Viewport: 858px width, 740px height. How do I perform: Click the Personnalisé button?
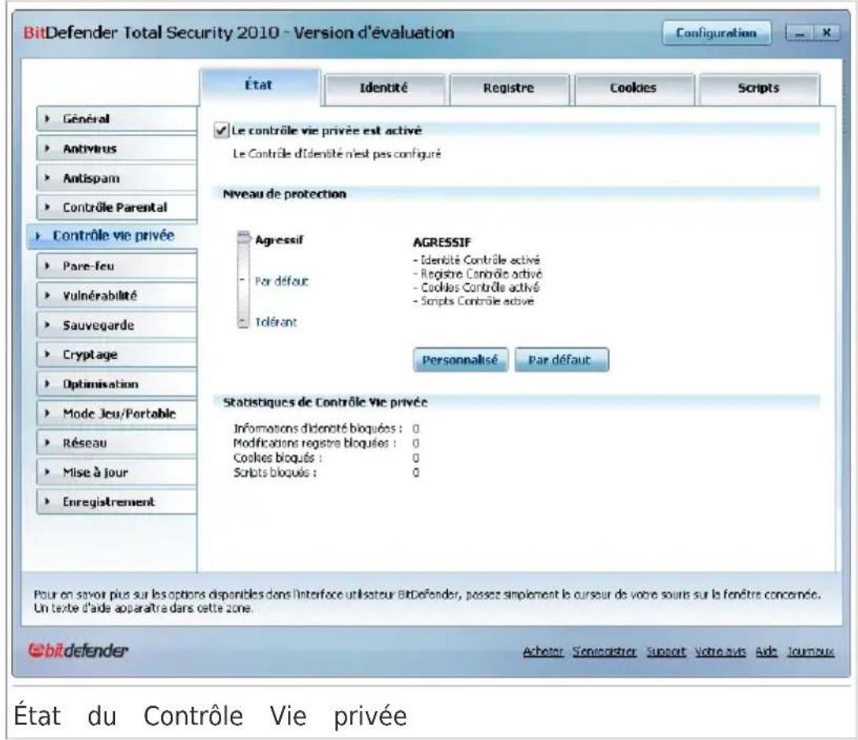(460, 360)
